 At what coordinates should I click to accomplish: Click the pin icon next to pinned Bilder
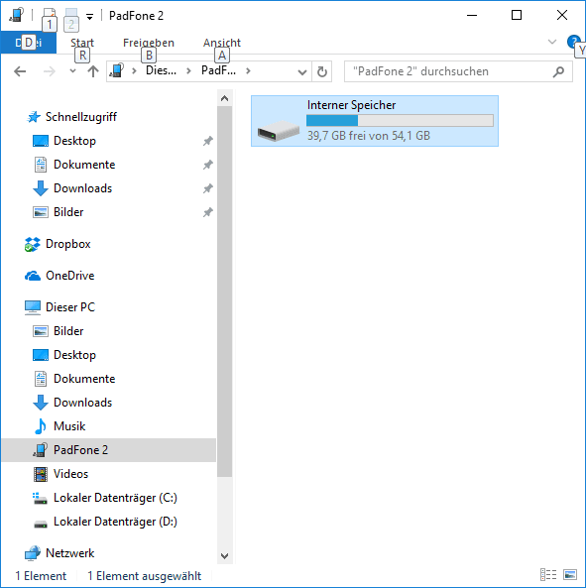pyautogui.click(x=207, y=212)
